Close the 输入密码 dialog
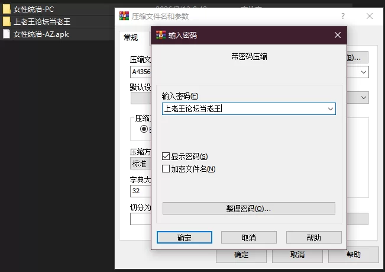Screen dimensions: 385x272 pyautogui.click(x=338, y=35)
